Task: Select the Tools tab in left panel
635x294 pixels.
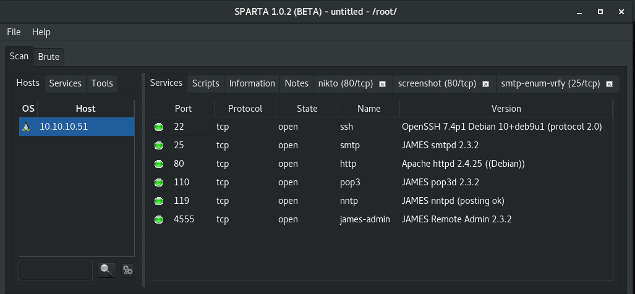Action: pyautogui.click(x=102, y=84)
